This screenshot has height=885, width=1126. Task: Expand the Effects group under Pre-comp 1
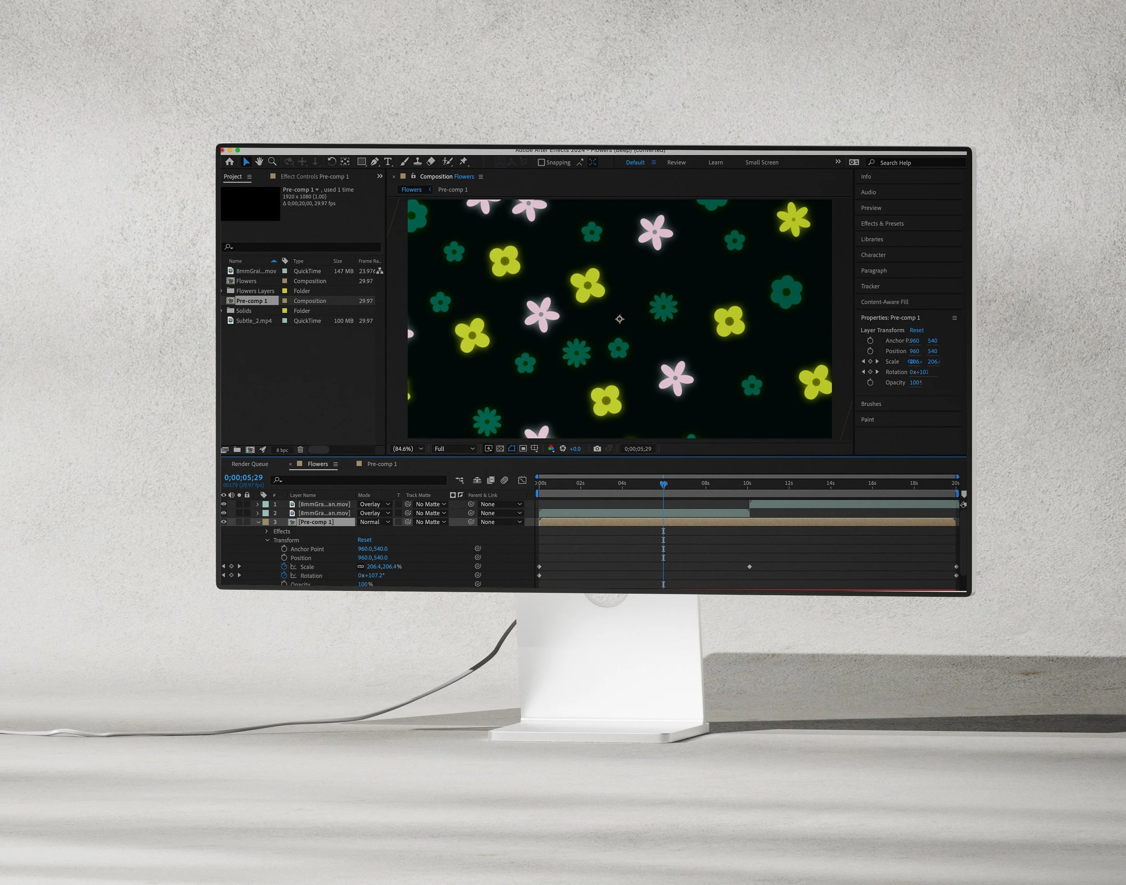pyautogui.click(x=267, y=532)
